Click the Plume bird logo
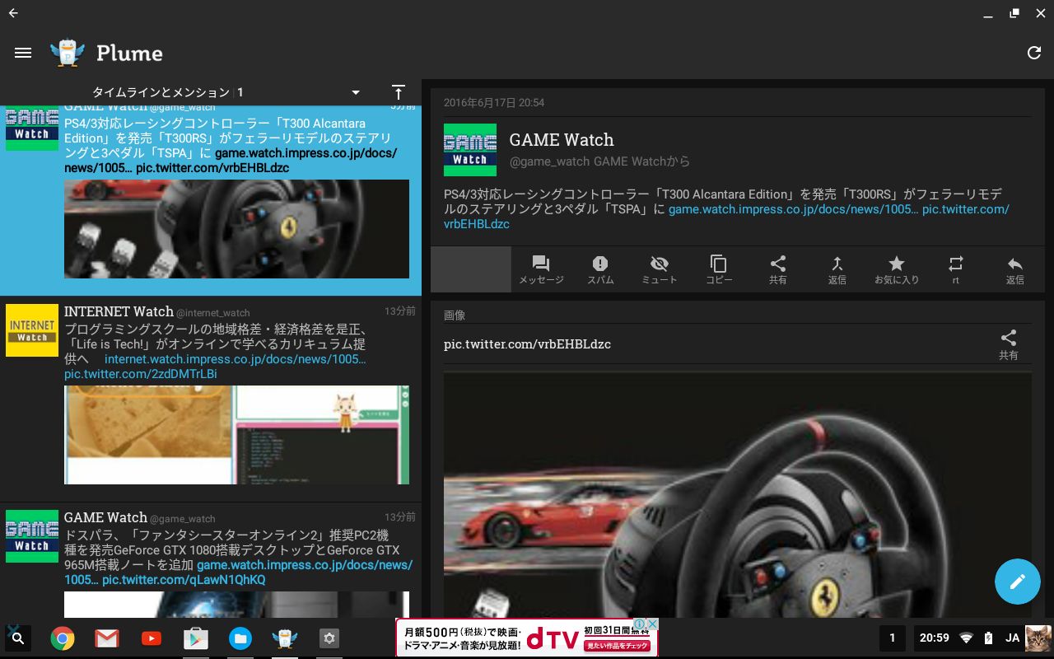This screenshot has width=1054, height=659. [68, 53]
